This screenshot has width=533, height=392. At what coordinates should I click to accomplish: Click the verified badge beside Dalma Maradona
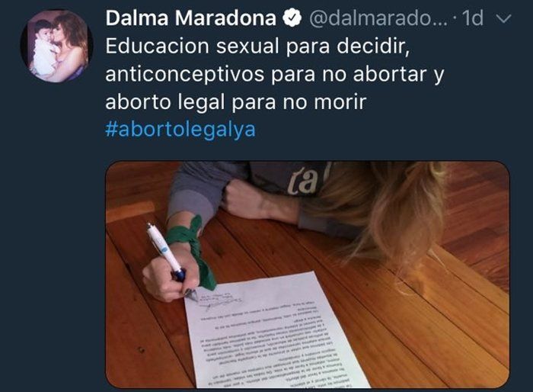[x=292, y=18]
